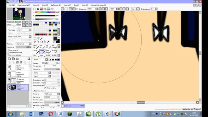Open the Фильтр menu

(67, 5)
